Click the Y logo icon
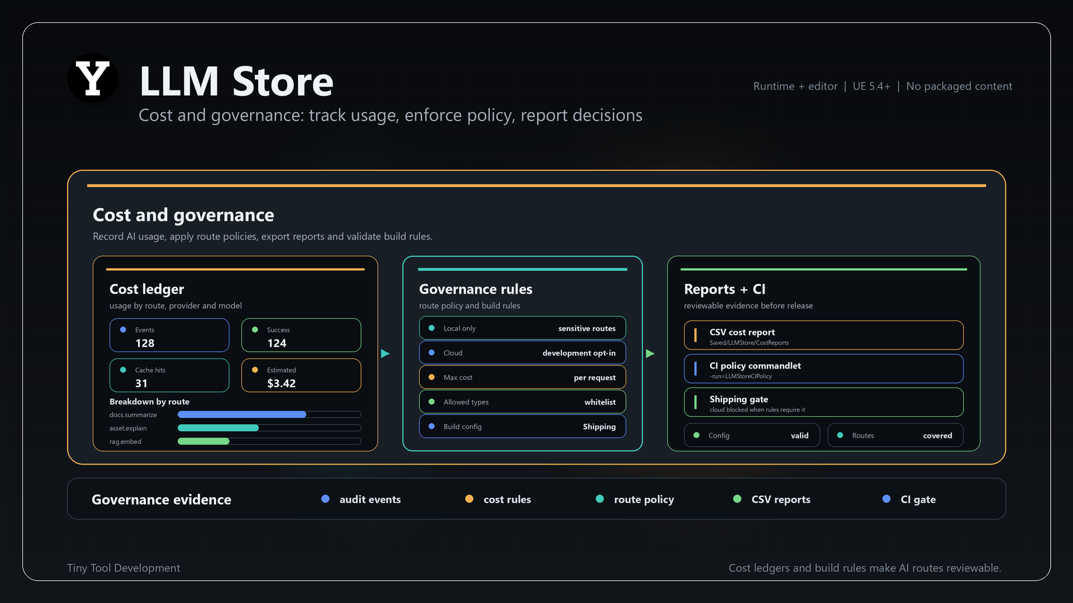 tap(93, 78)
